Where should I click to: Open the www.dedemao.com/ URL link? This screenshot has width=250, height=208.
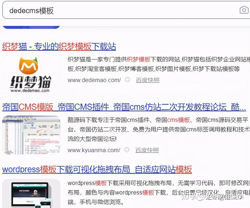click(x=94, y=80)
